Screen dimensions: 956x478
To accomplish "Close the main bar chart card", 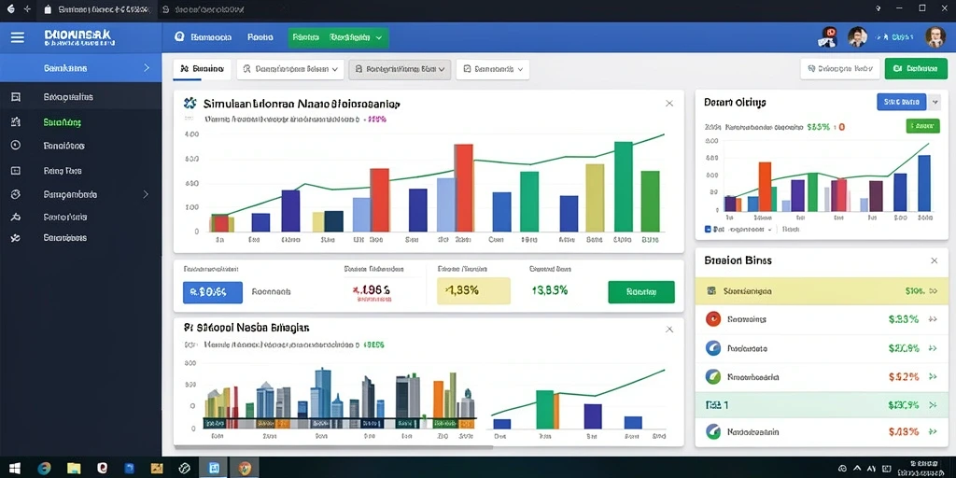I will 669,104.
